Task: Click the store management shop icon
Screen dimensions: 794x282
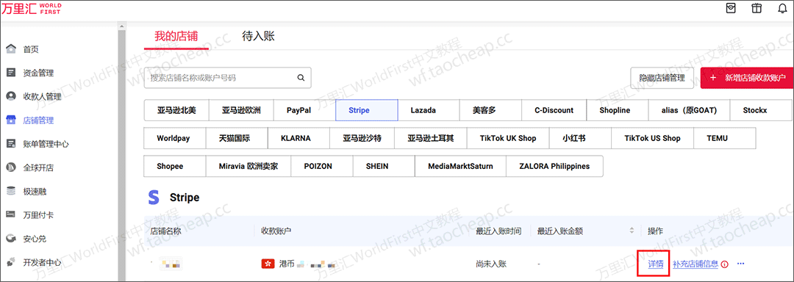Action: [x=10, y=120]
